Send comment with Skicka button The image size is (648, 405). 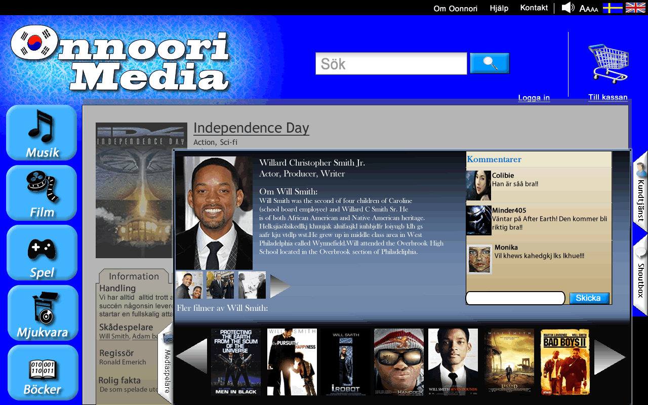coord(589,298)
